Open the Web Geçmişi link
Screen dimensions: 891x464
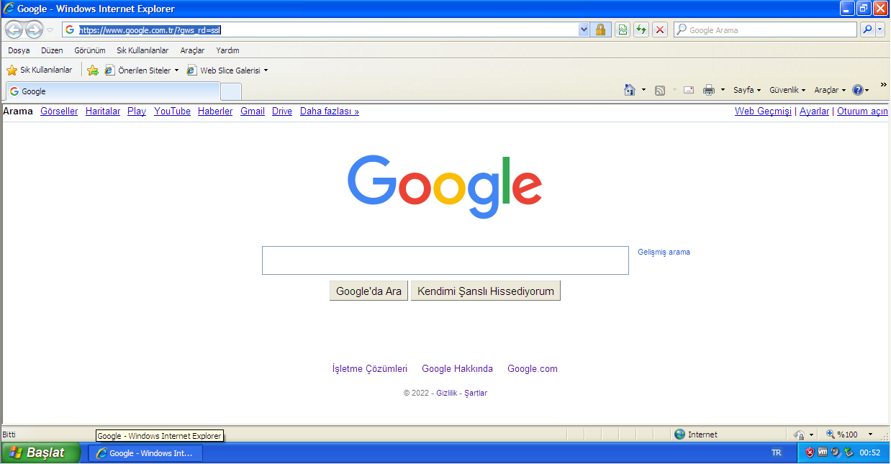pos(763,112)
